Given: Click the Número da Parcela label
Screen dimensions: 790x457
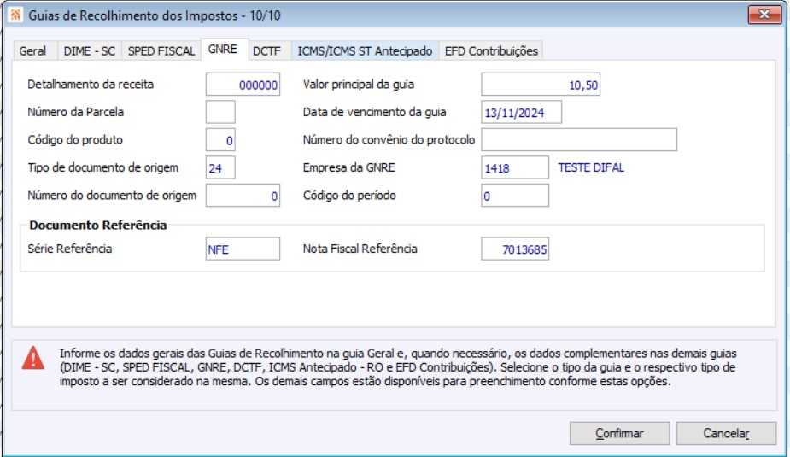Looking at the screenshot, I should [x=75, y=112].
